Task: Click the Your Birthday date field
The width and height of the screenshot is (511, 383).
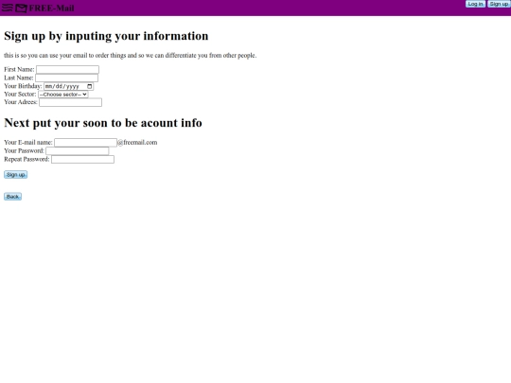Action: (69, 86)
